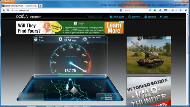Open My Results page
The height and width of the screenshot is (107, 190).
(x=117, y=17)
